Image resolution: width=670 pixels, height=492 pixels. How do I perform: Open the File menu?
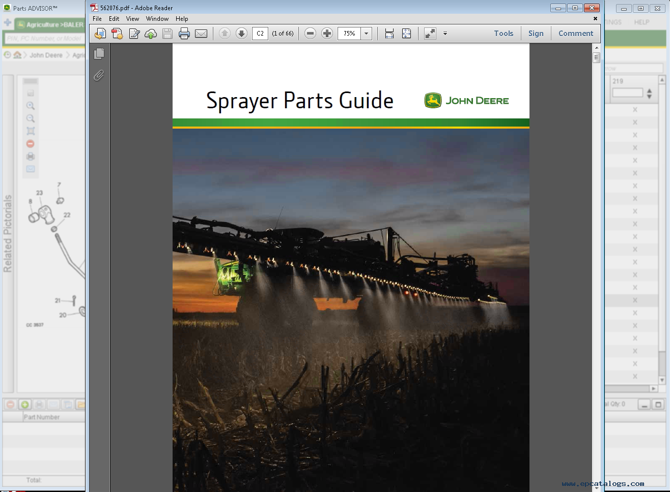(x=97, y=19)
